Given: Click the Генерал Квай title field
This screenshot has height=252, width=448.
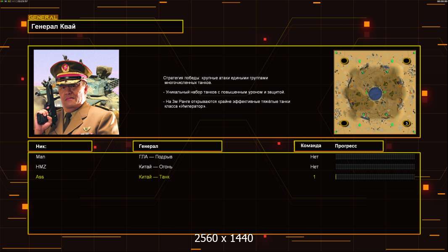Looking at the screenshot, I should pyautogui.click(x=105, y=26).
